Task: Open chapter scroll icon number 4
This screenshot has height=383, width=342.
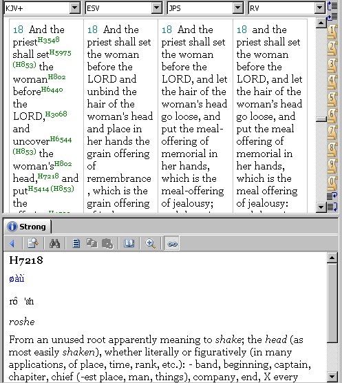Action: pyautogui.click(x=332, y=83)
